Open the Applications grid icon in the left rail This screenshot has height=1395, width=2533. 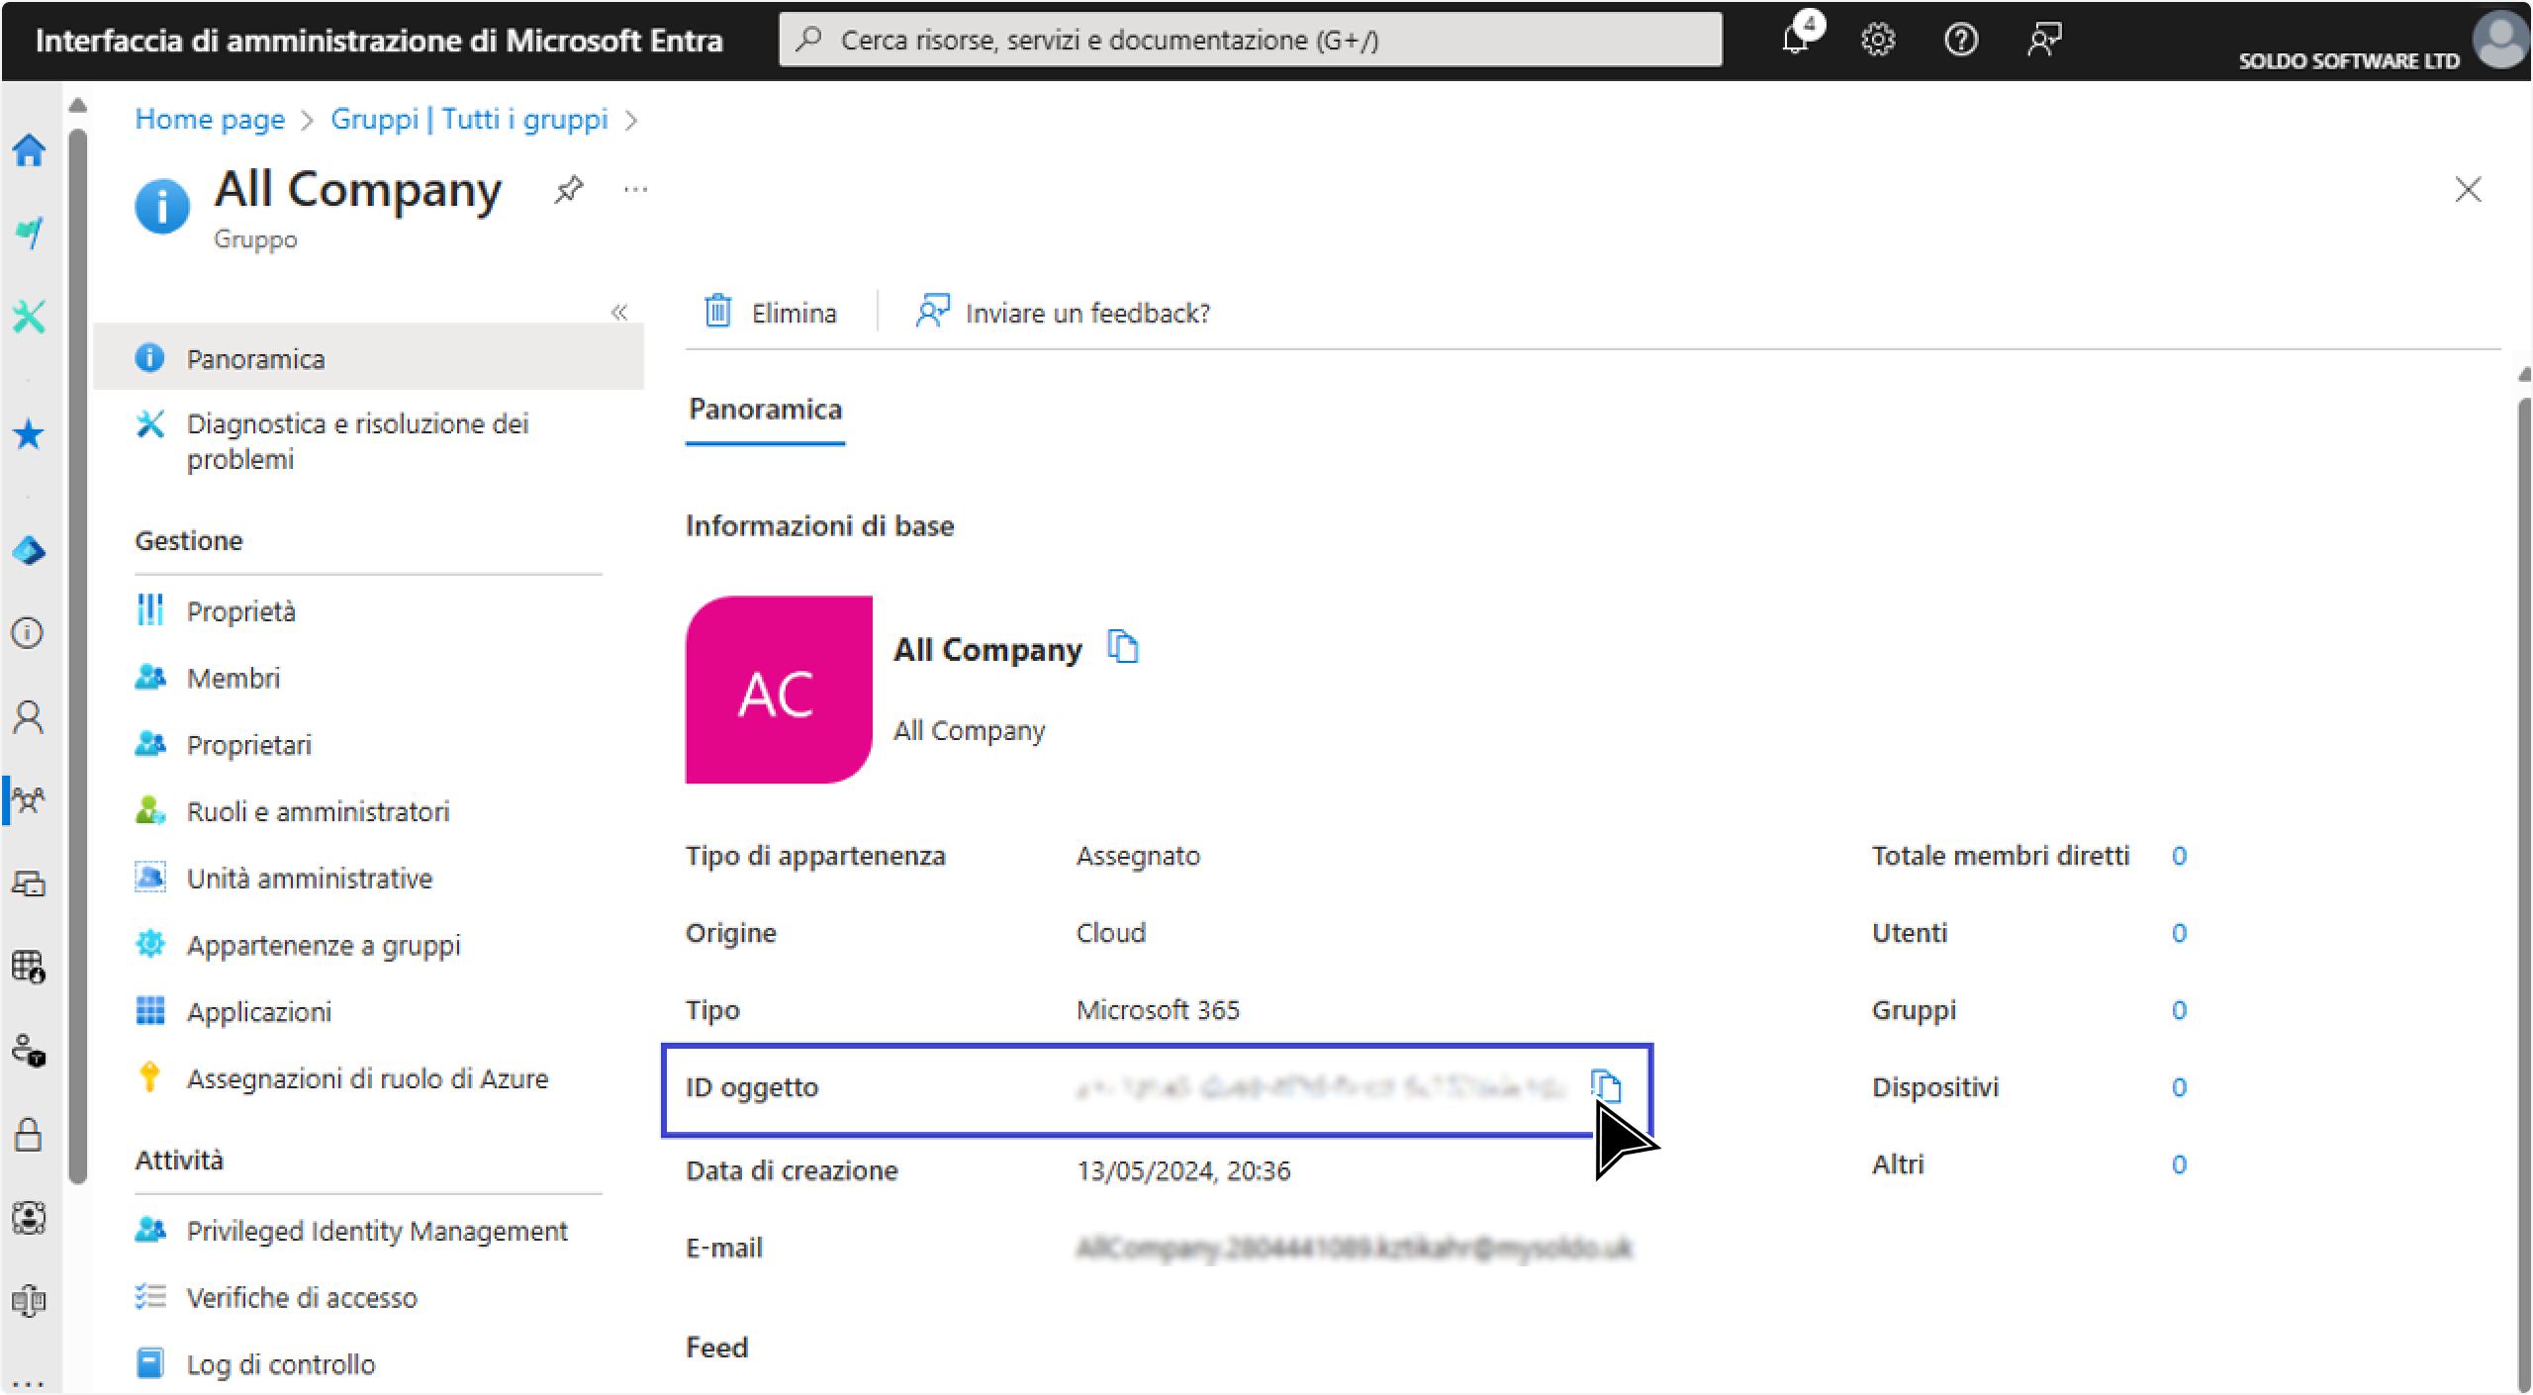[29, 967]
